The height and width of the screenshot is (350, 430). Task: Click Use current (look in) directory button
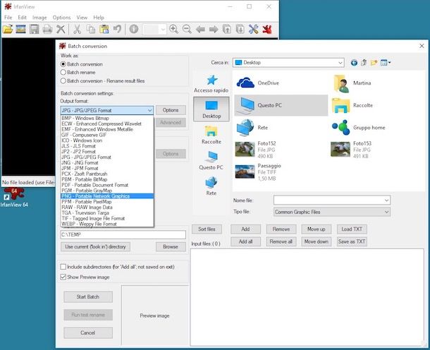pyautogui.click(x=95, y=246)
